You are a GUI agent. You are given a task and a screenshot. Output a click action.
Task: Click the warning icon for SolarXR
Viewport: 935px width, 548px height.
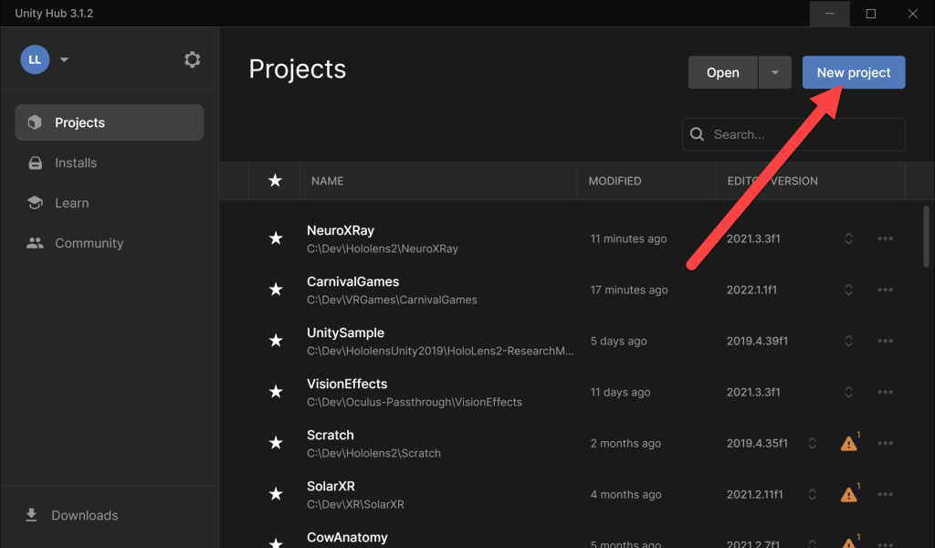point(849,494)
